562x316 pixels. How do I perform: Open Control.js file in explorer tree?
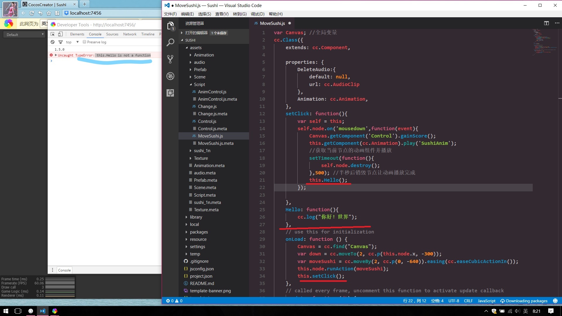[x=207, y=121]
